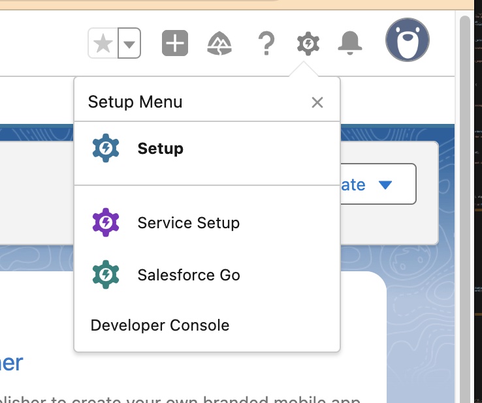482x403 pixels.
Task: Open the Notifications bell
Action: (x=350, y=43)
